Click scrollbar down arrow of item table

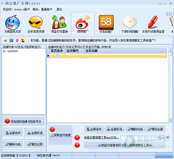point(170,120)
